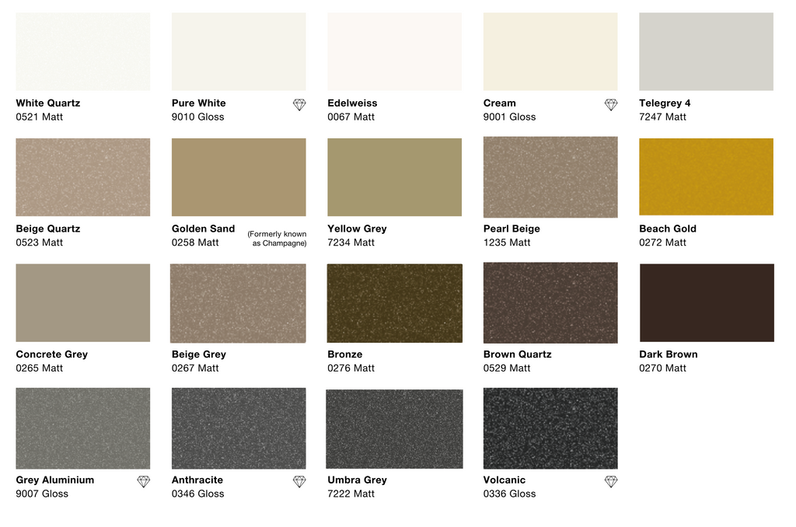Pick the Beige Grey swatch
Image resolution: width=796 pixels, height=527 pixels.
tap(238, 303)
